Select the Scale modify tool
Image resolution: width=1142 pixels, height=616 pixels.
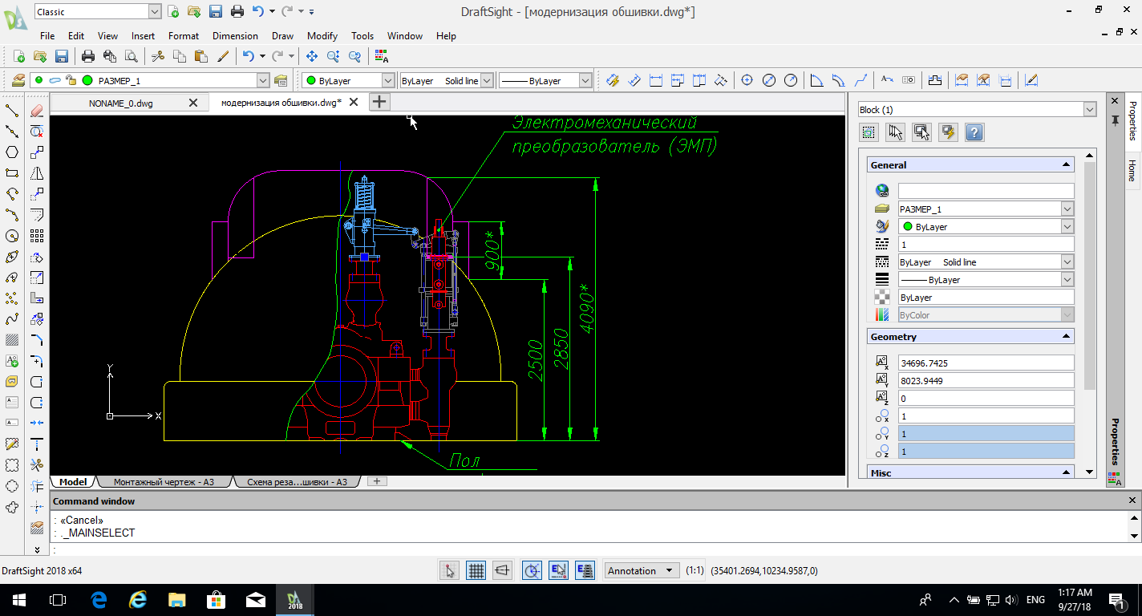tap(37, 278)
